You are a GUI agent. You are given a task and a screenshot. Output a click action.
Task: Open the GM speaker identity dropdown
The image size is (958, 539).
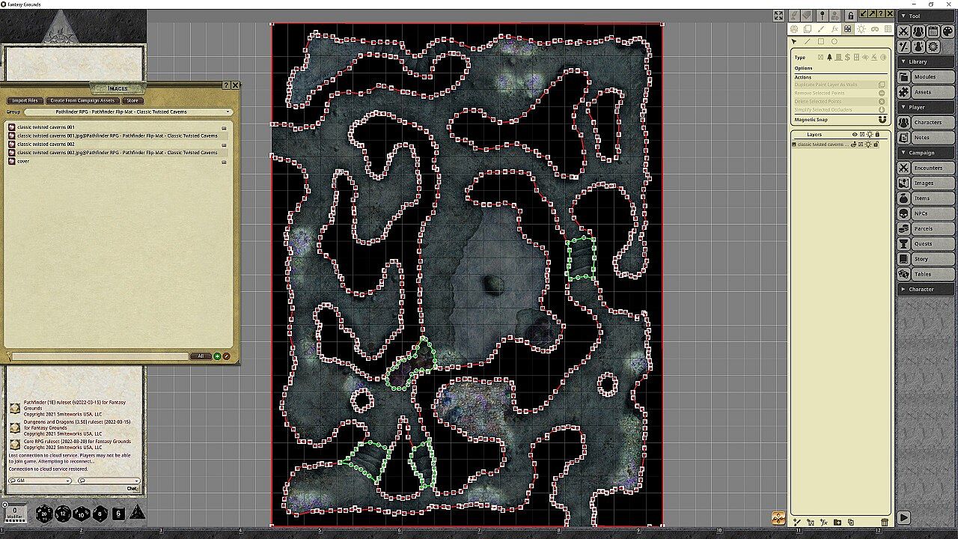(x=40, y=481)
